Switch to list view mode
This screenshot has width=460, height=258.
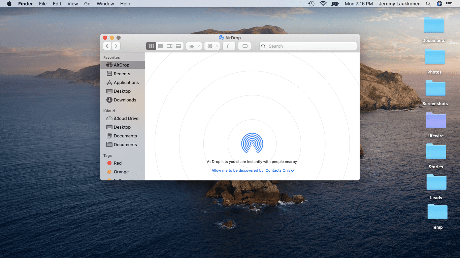(161, 46)
